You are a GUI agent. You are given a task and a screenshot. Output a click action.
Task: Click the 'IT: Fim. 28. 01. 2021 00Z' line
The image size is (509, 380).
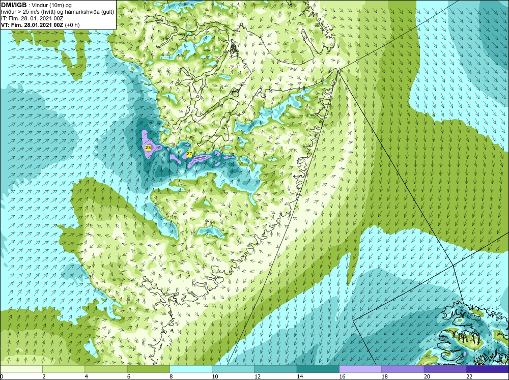[32, 18]
